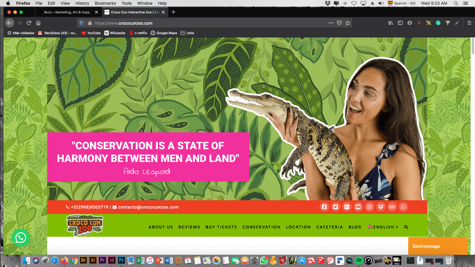Click the site search magnifier icon
Viewport: 475px width, 267px height.
tap(406, 227)
